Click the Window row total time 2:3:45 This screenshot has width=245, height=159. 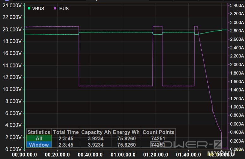[x=66, y=145]
